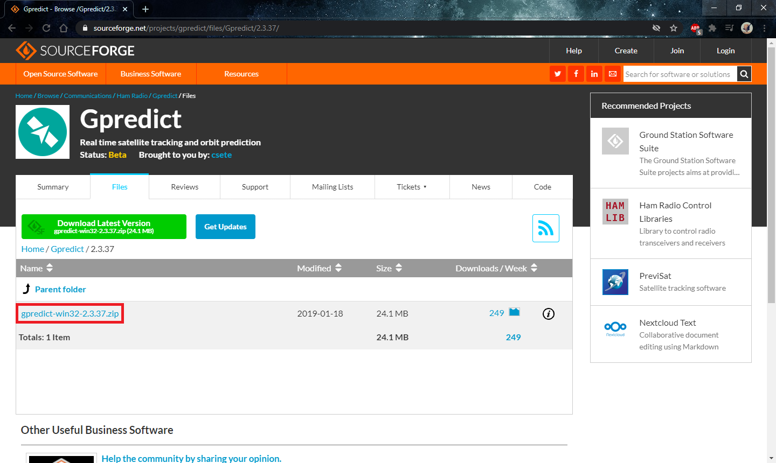The width and height of the screenshot is (776, 463).
Task: Click the Get Updates button
Action: [225, 227]
